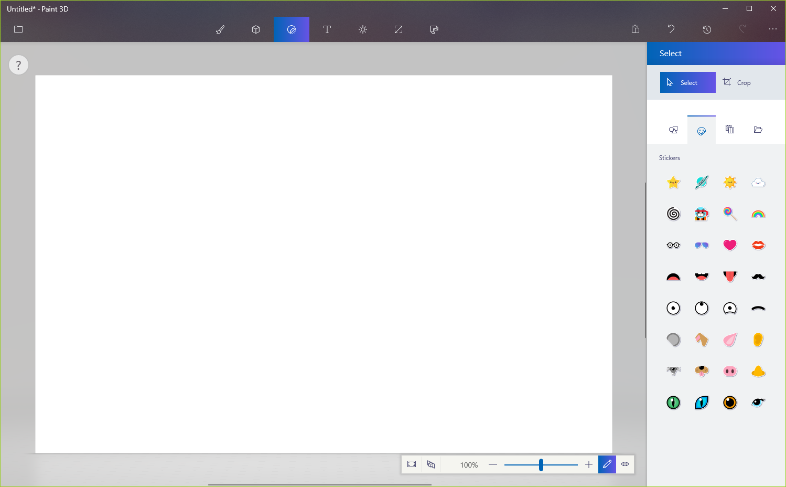
Task: Select the red lips sticker
Action: [x=758, y=245]
